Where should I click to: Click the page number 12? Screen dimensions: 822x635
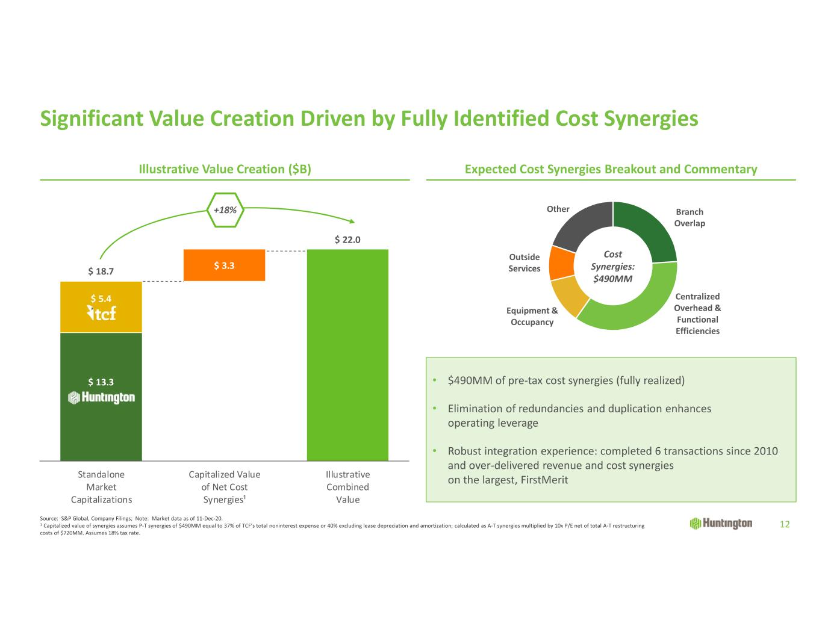(784, 524)
